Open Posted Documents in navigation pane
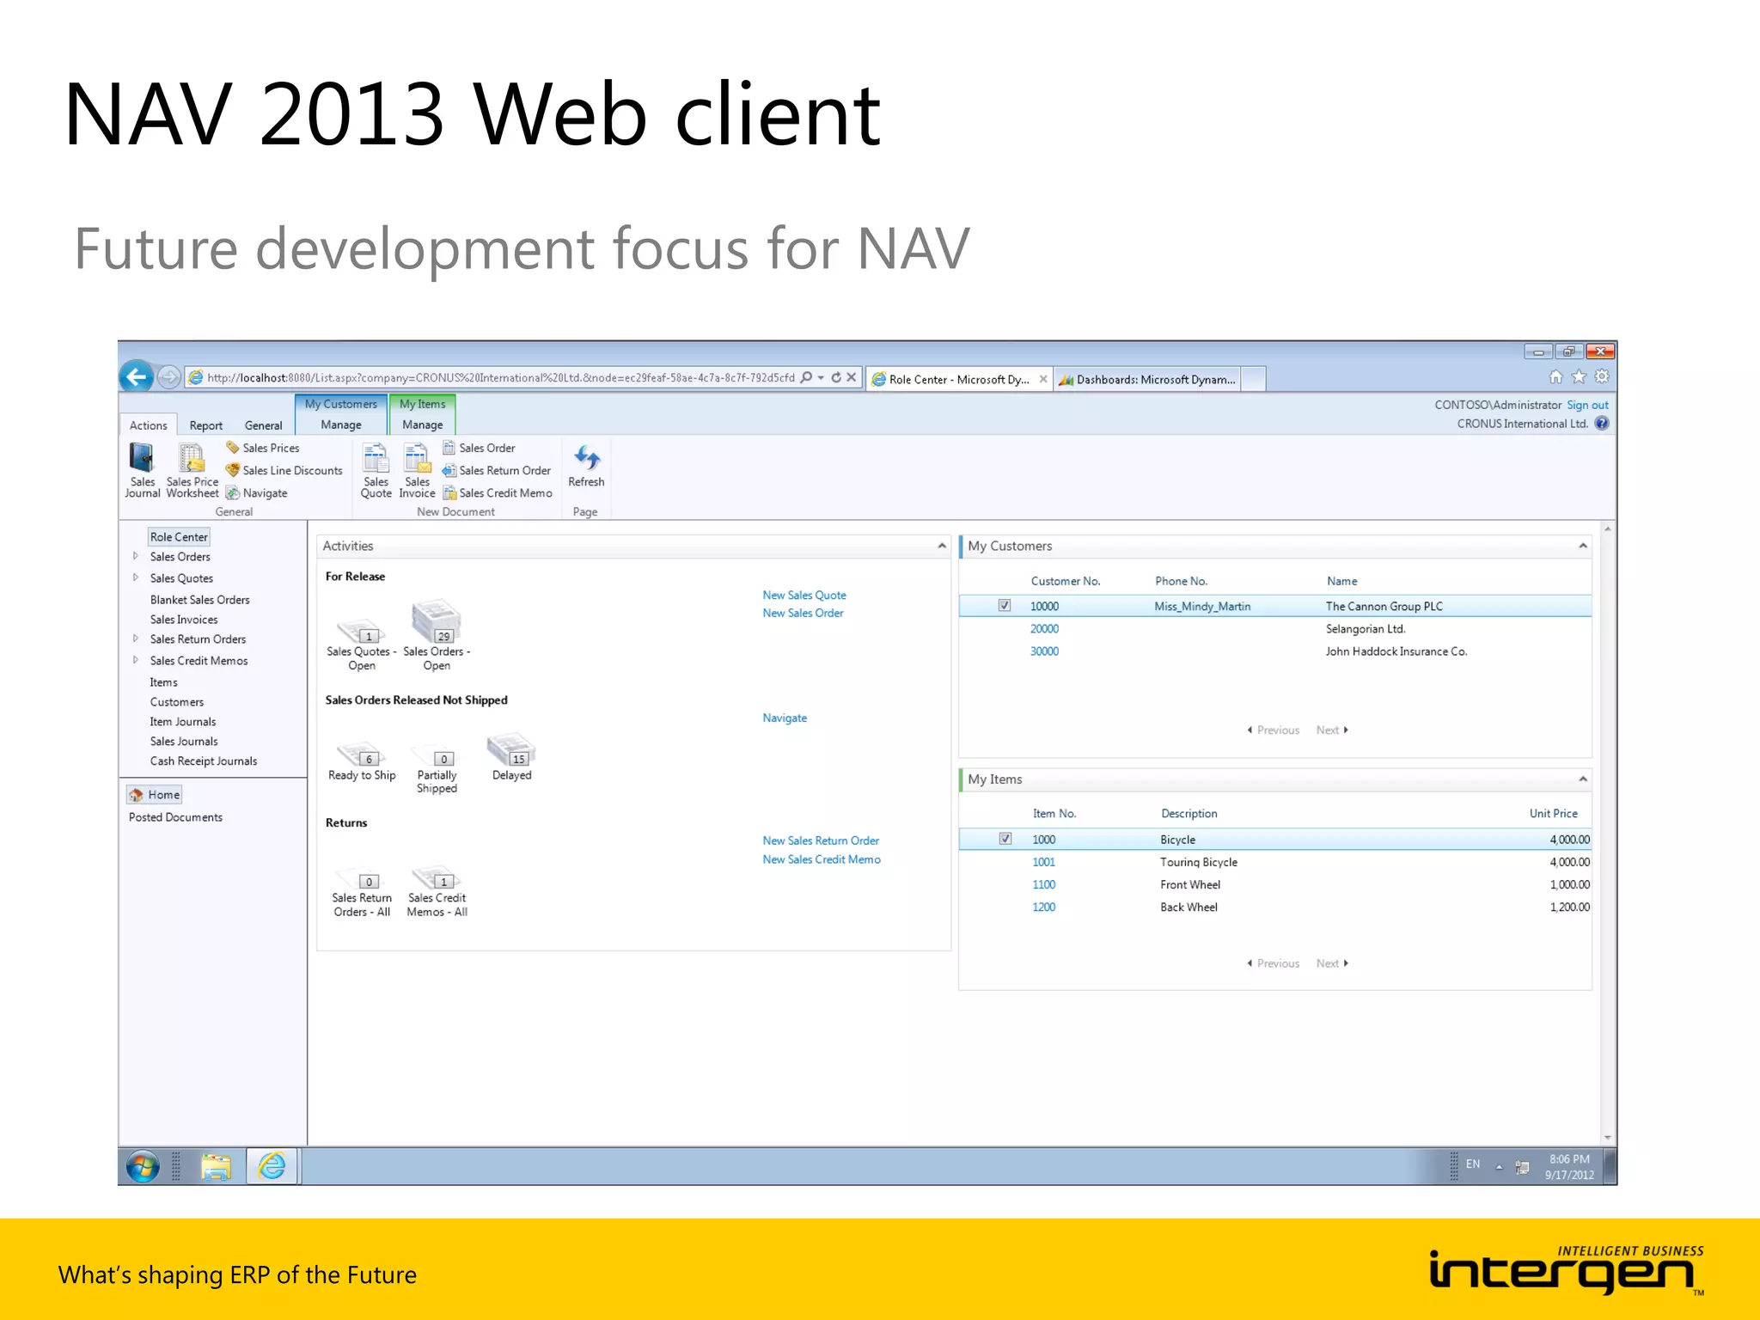Screen dimensions: 1760x1320 (x=175, y=817)
